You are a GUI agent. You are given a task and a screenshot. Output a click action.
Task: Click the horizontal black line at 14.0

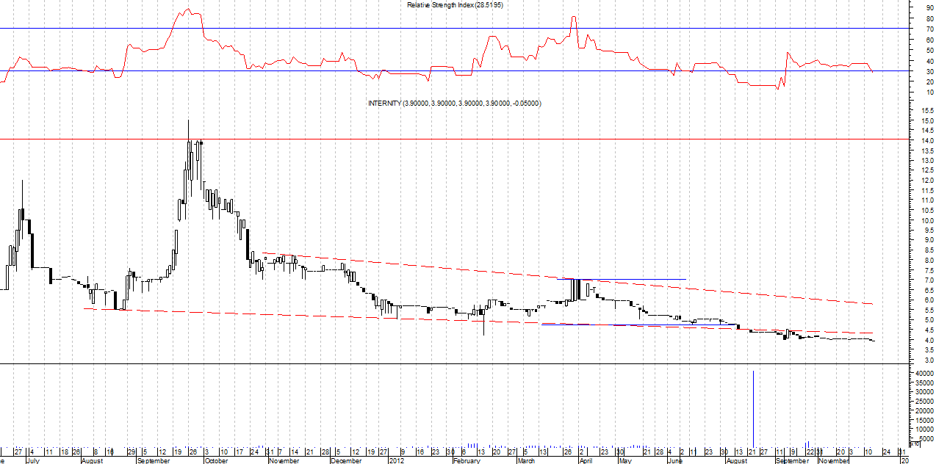[441, 139]
